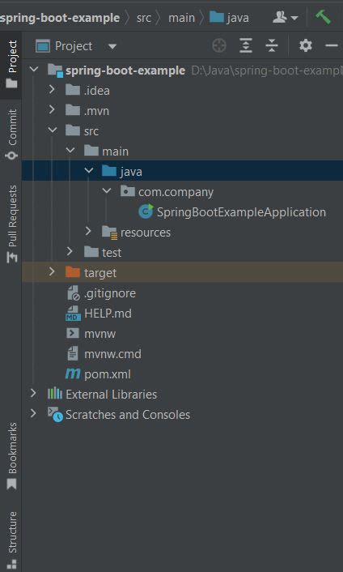Click the blue java source folder icon
This screenshot has width=343, height=572.
[109, 171]
